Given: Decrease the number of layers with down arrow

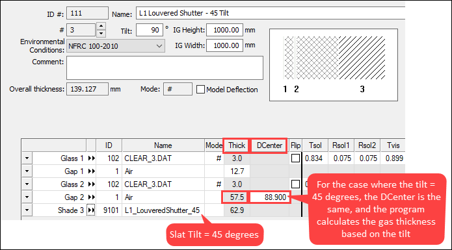Looking at the screenshot, I should point(101,33).
